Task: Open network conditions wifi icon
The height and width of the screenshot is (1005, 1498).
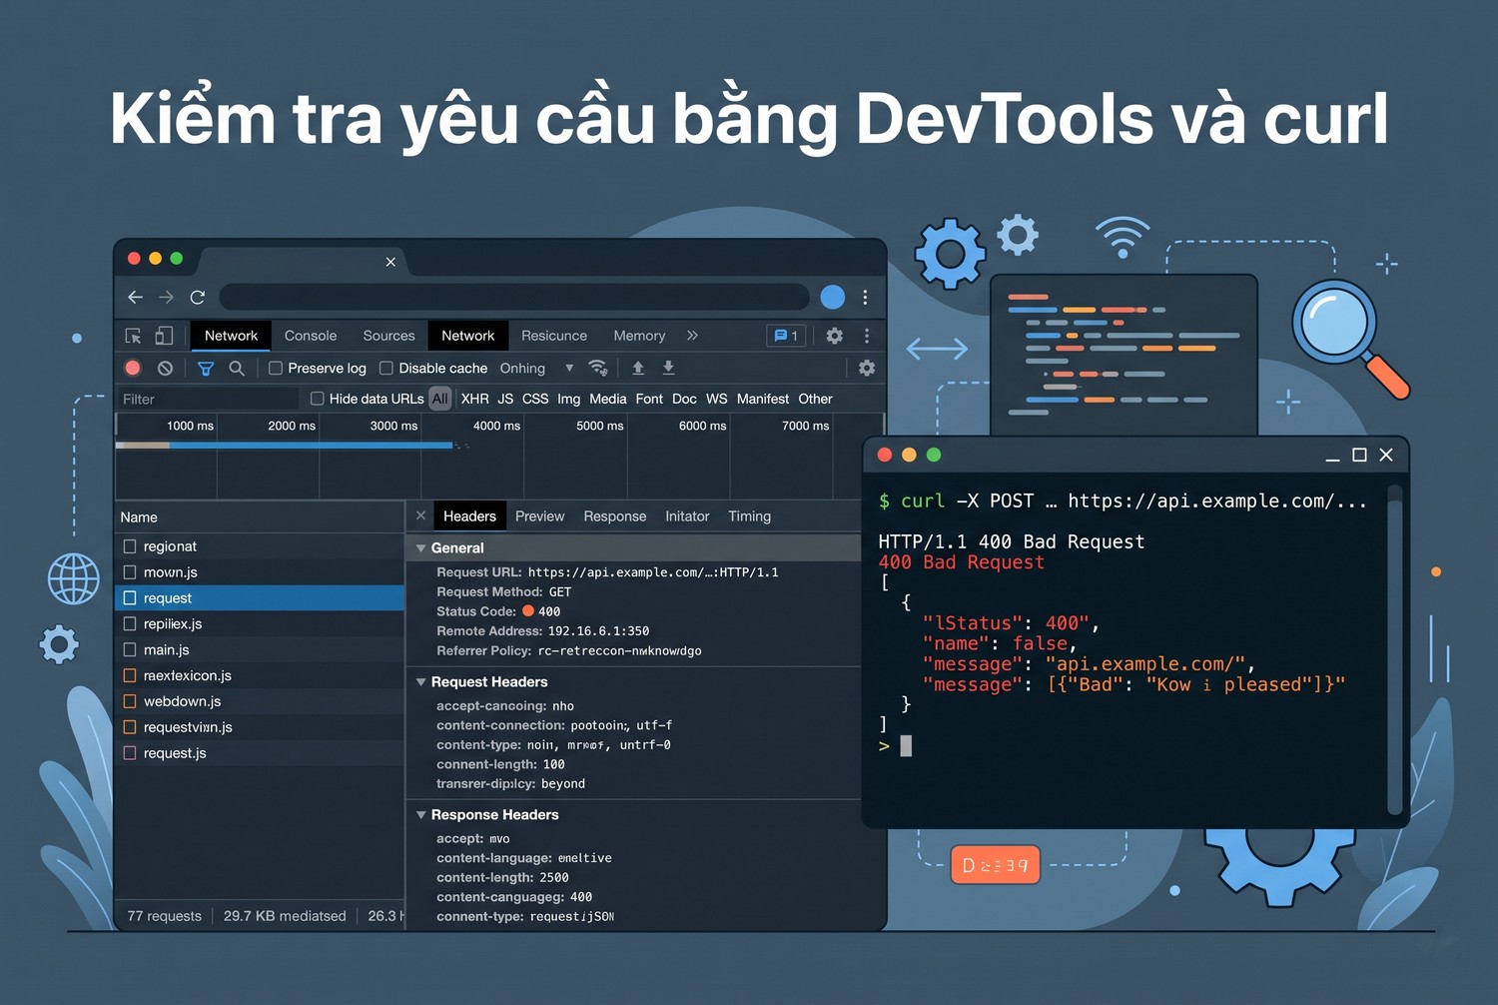Action: (598, 368)
